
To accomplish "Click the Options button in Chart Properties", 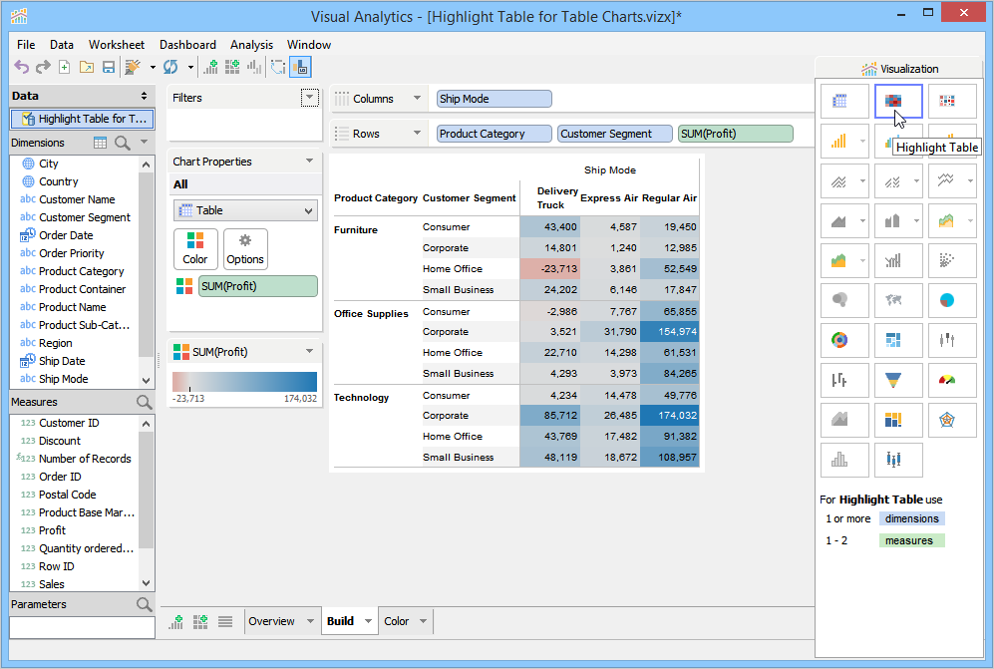I will point(245,249).
